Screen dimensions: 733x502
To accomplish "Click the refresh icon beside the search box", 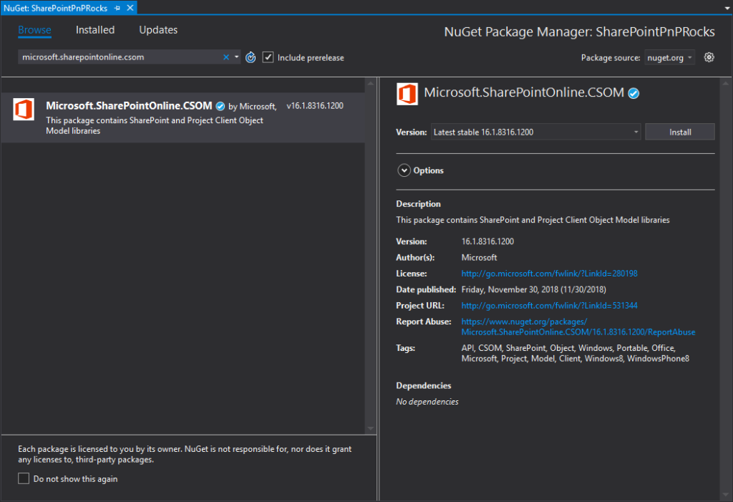I will tap(251, 57).
